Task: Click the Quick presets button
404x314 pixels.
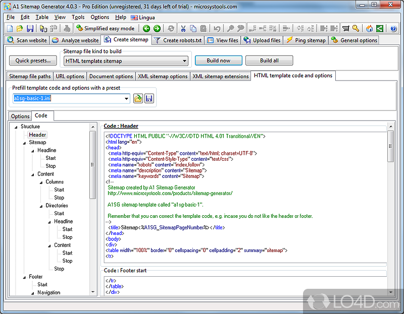Action: coord(33,61)
